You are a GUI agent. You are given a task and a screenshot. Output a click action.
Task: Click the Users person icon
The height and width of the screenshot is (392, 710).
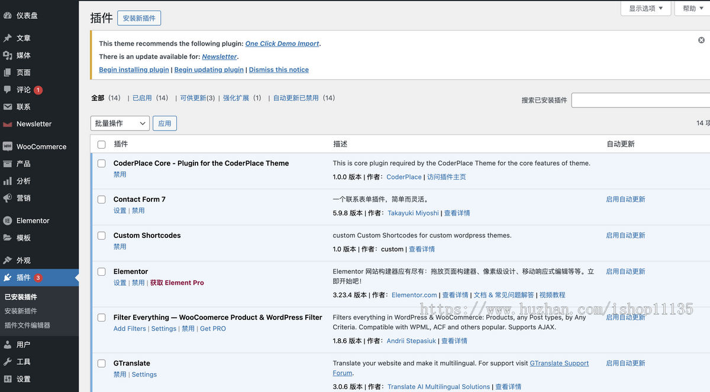(8, 344)
